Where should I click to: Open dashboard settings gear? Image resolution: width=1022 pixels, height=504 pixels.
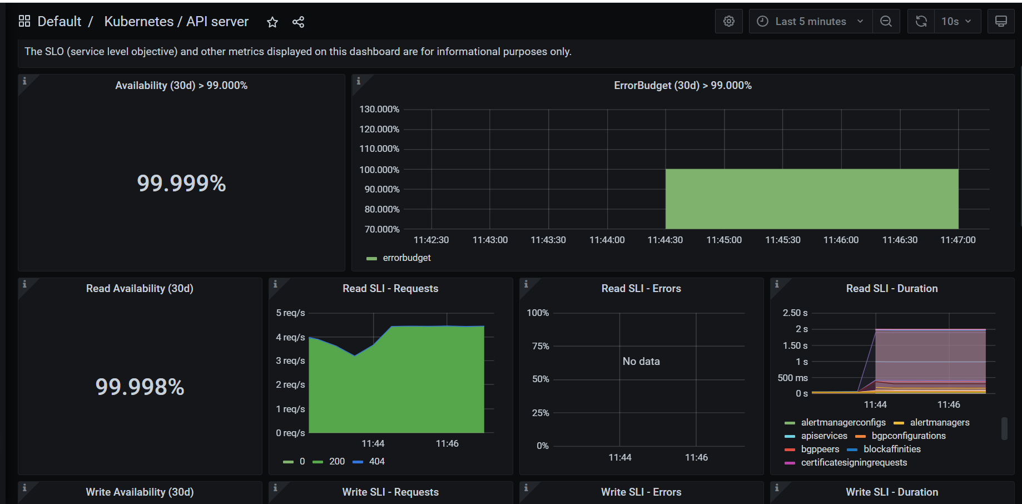tap(729, 21)
